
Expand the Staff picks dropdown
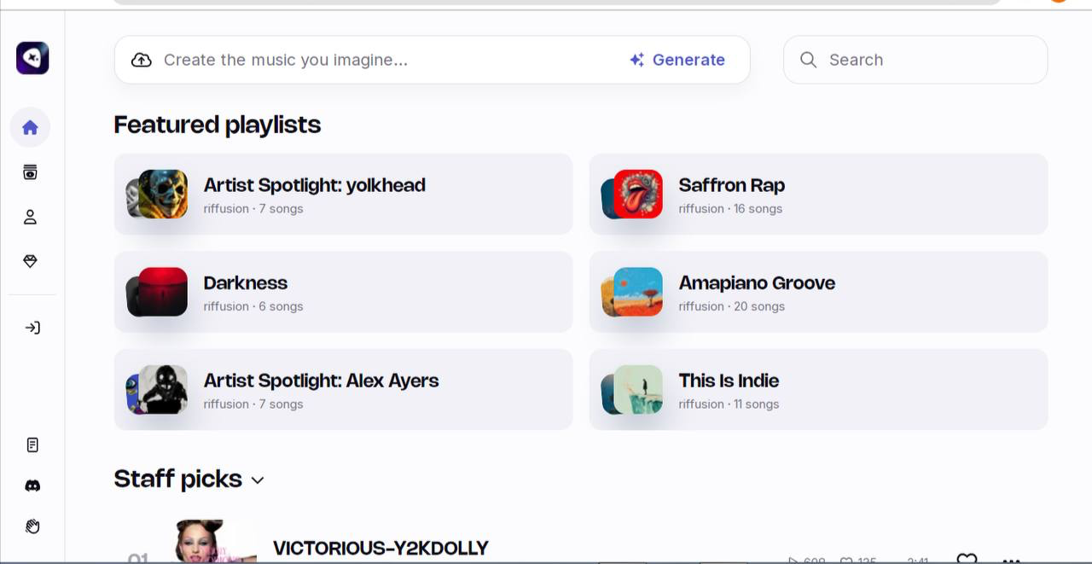[x=258, y=480]
